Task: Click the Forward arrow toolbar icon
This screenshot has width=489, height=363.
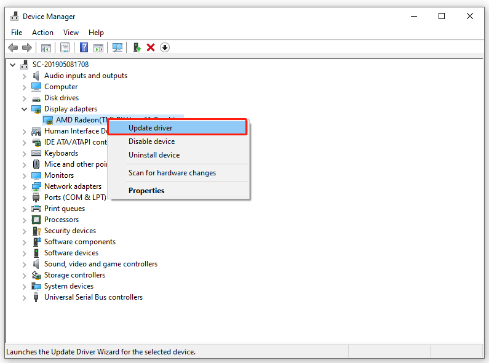Action: click(27, 48)
